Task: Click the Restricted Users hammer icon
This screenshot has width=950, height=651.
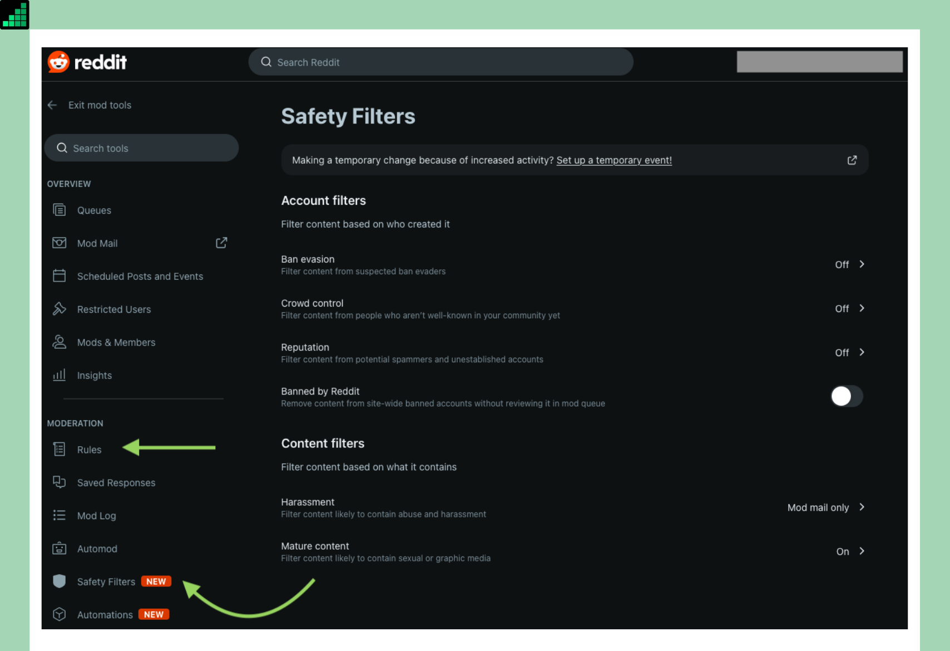Action: [x=59, y=309]
